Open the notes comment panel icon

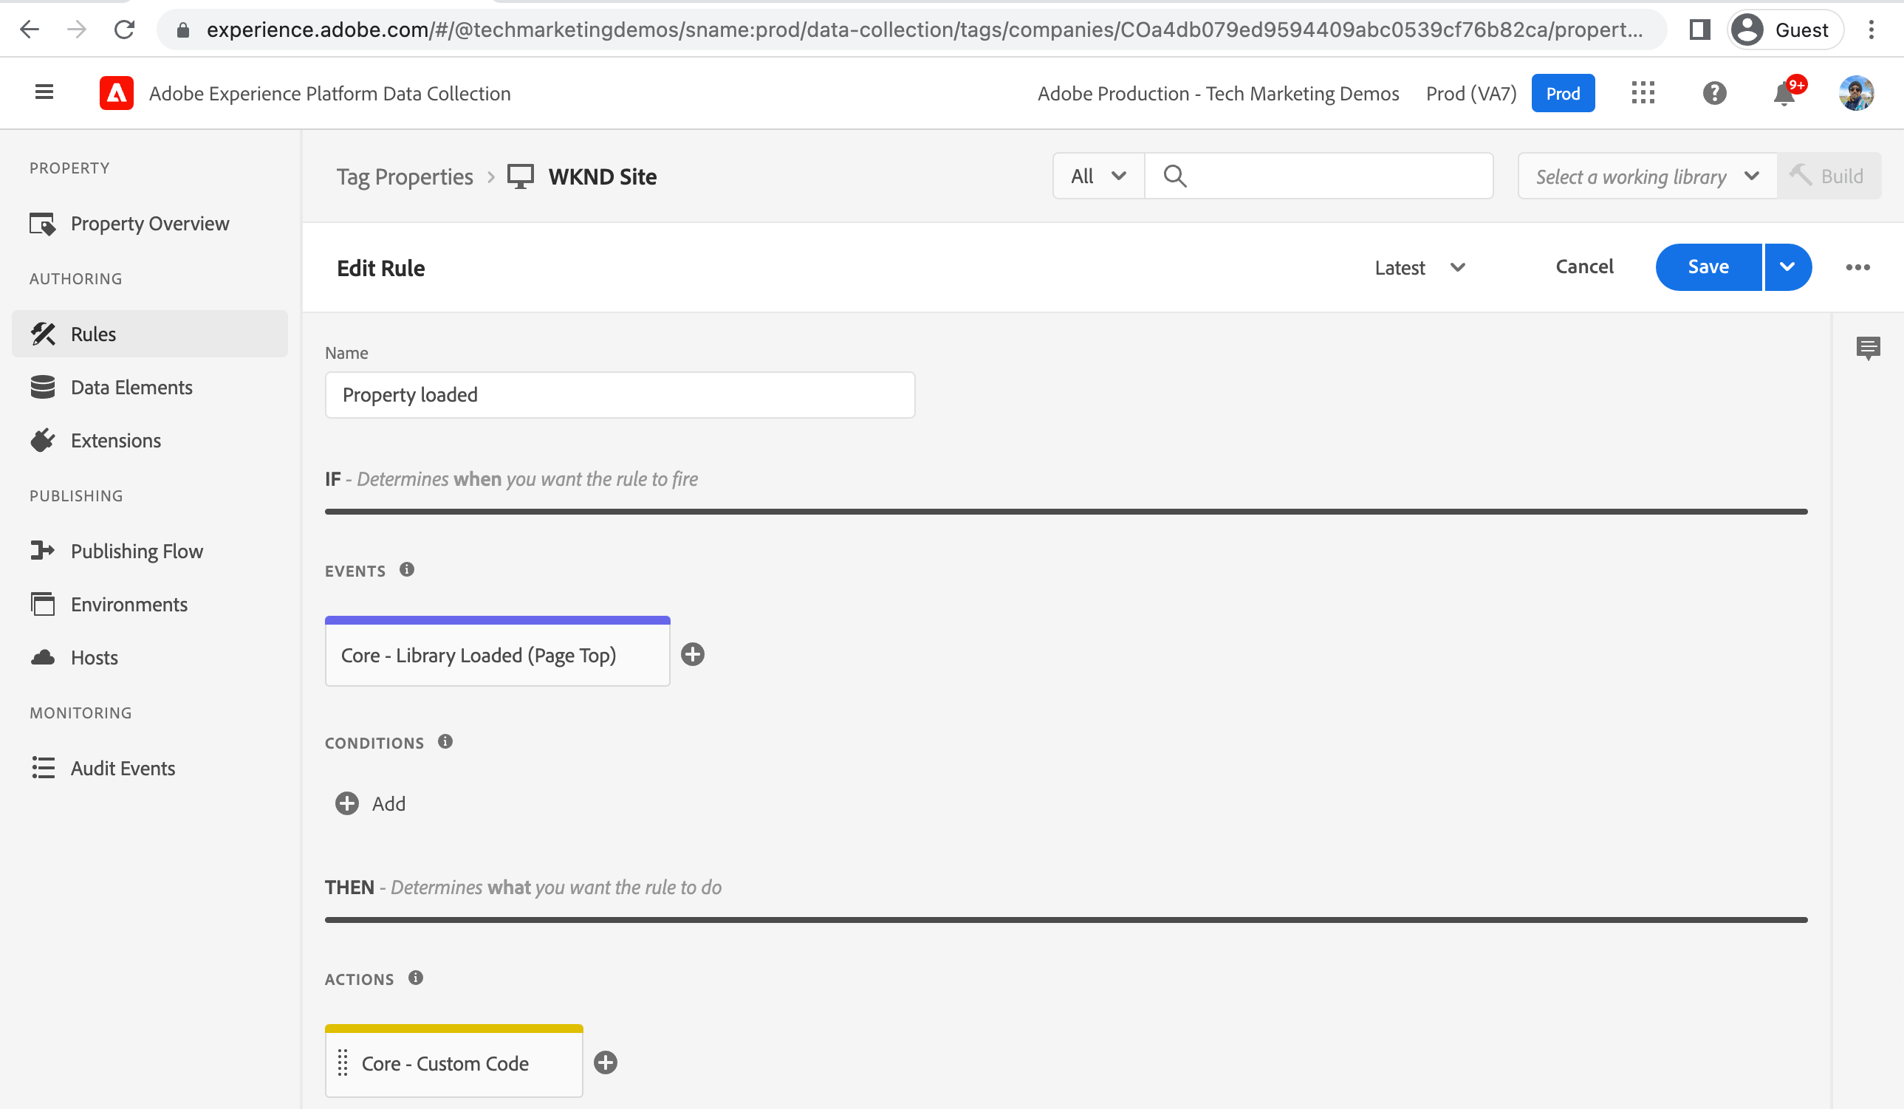pyautogui.click(x=1868, y=348)
